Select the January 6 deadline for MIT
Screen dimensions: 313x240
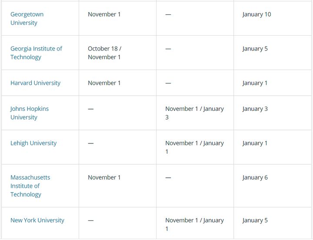255,177
